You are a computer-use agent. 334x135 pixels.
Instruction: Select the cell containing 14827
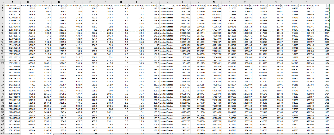pyautogui.click(x=276, y=8)
